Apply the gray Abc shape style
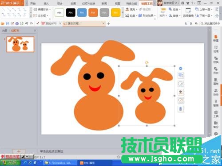 tap(104, 12)
